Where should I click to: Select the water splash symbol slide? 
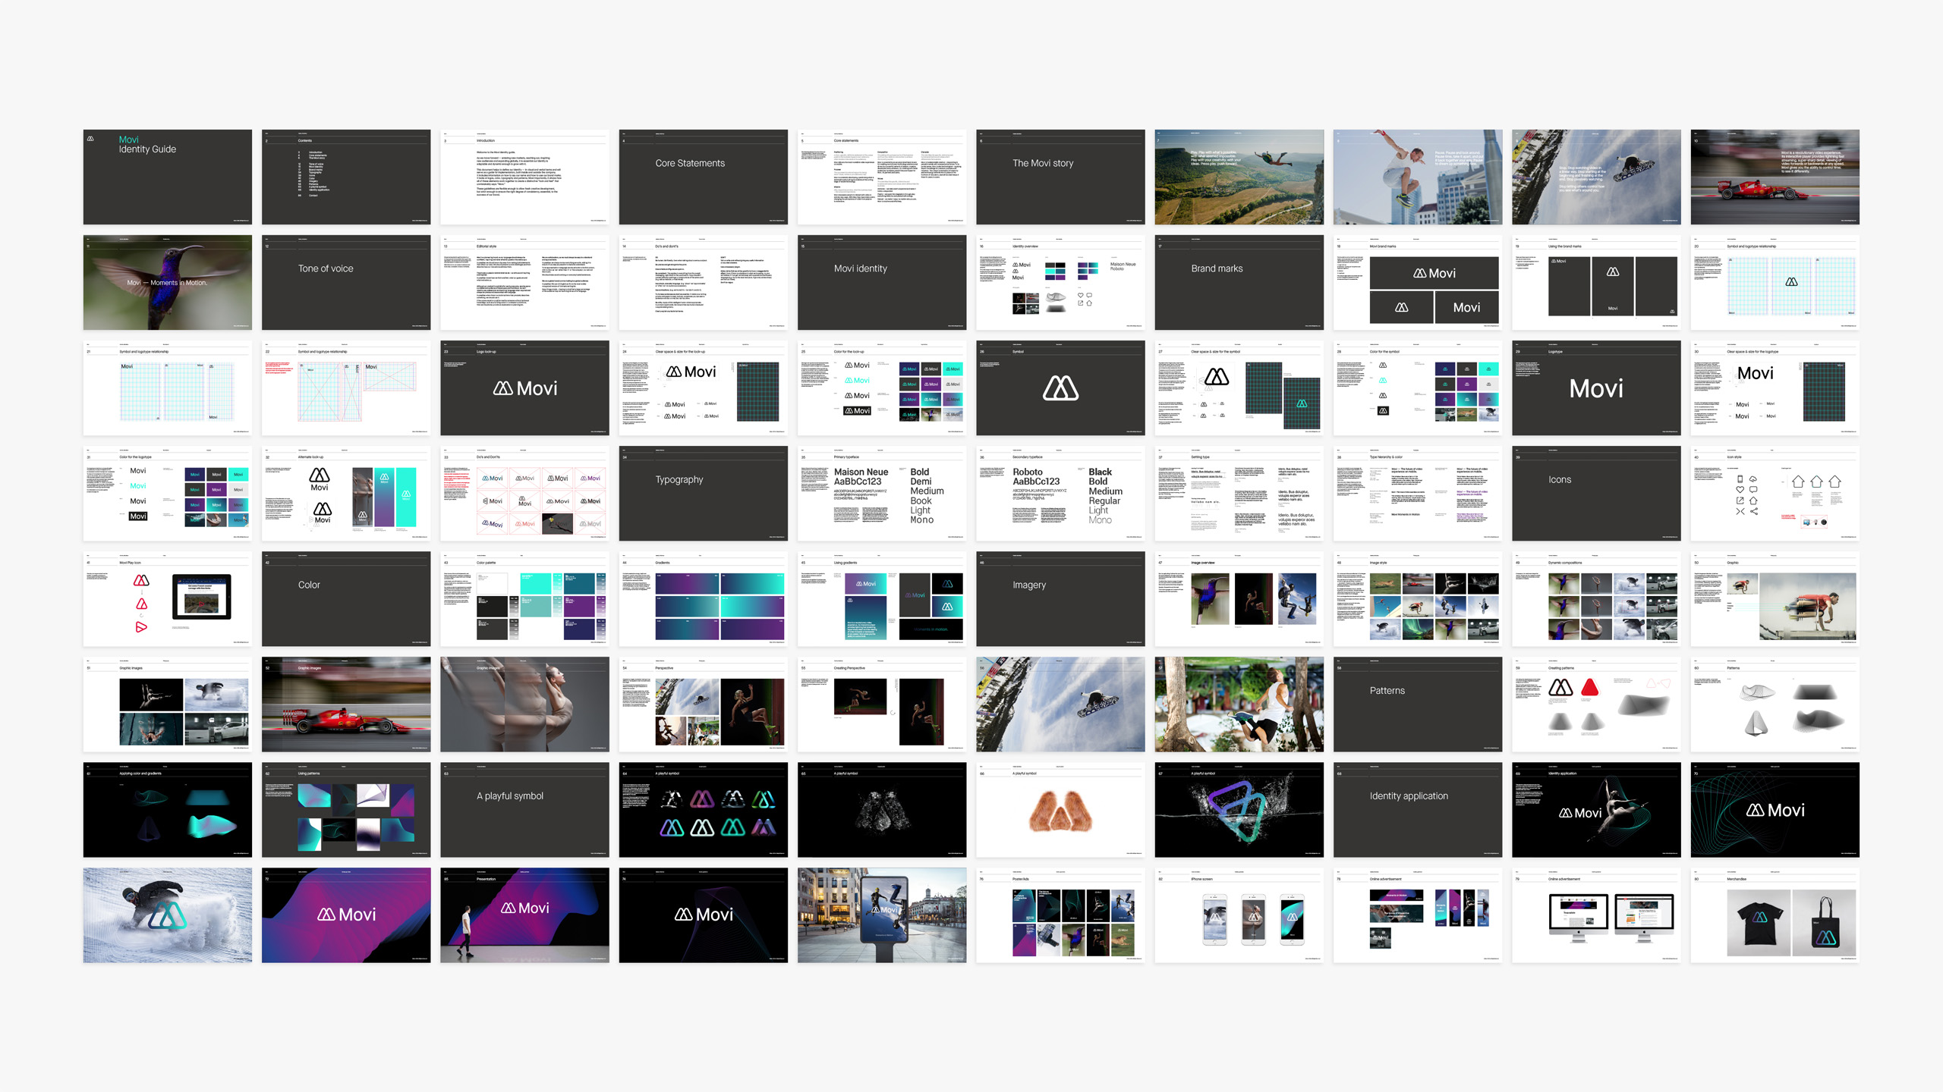coord(1239,809)
